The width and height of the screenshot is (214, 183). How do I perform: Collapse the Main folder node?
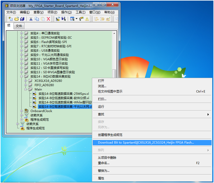pos(26,89)
